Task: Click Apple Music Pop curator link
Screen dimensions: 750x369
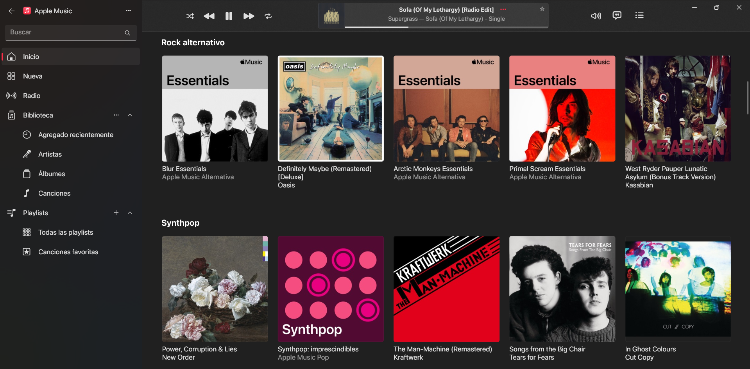Action: [303, 357]
